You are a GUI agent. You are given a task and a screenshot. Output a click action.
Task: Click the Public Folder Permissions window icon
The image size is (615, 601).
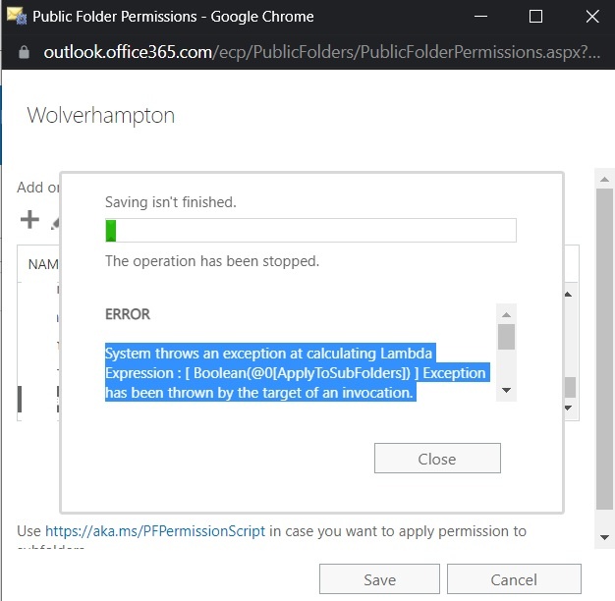[x=17, y=16]
